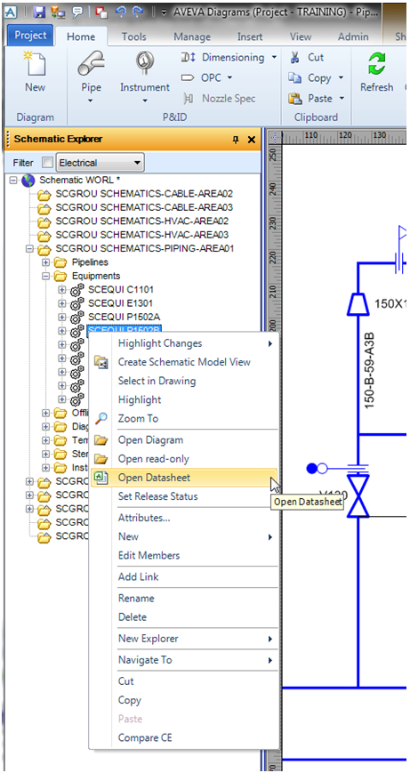Choose Open Datasheet from context menu
This screenshot has height=773, width=410.
click(x=184, y=477)
